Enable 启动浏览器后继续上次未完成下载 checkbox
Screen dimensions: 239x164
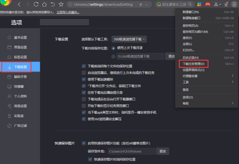click(84, 73)
